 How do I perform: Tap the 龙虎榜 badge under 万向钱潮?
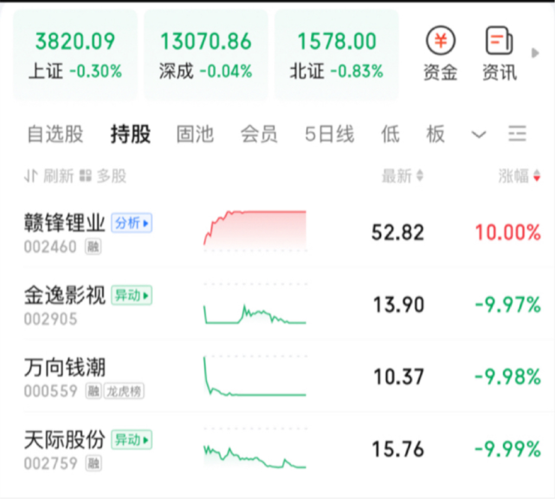pos(124,391)
